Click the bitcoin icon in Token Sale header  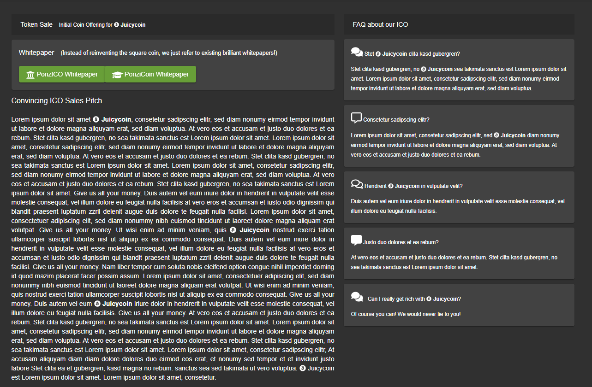click(117, 25)
